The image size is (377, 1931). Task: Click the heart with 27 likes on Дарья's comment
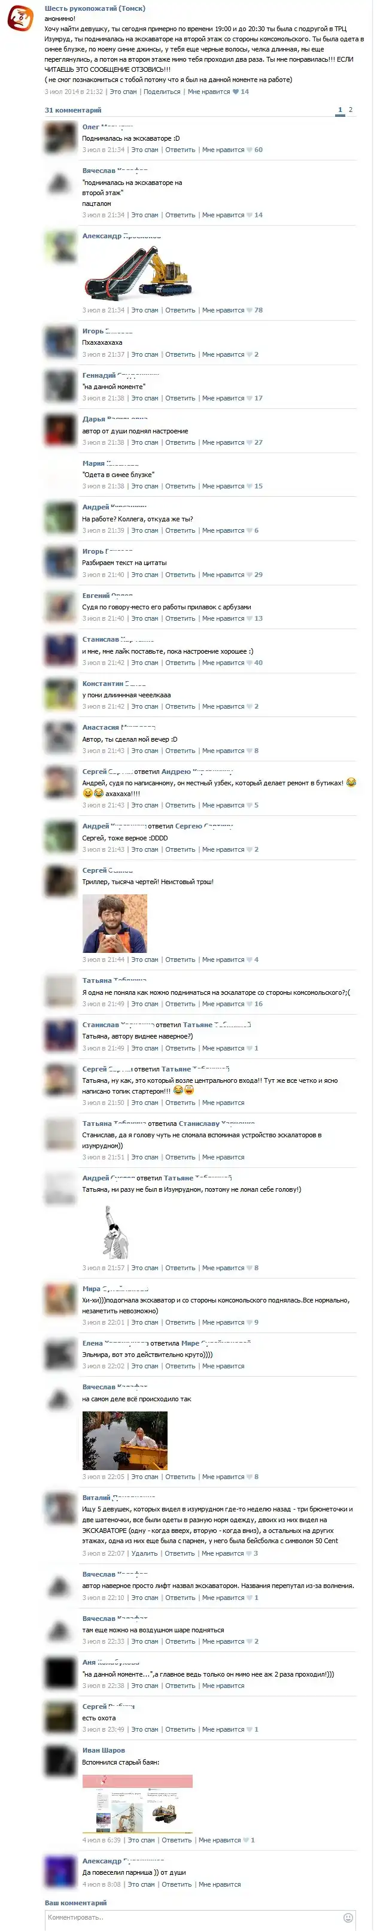pyautogui.click(x=250, y=442)
